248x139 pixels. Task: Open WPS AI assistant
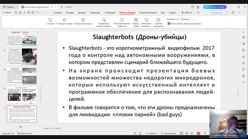187,12
